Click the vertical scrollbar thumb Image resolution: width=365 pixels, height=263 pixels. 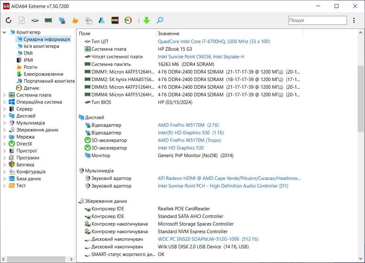coord(360,99)
